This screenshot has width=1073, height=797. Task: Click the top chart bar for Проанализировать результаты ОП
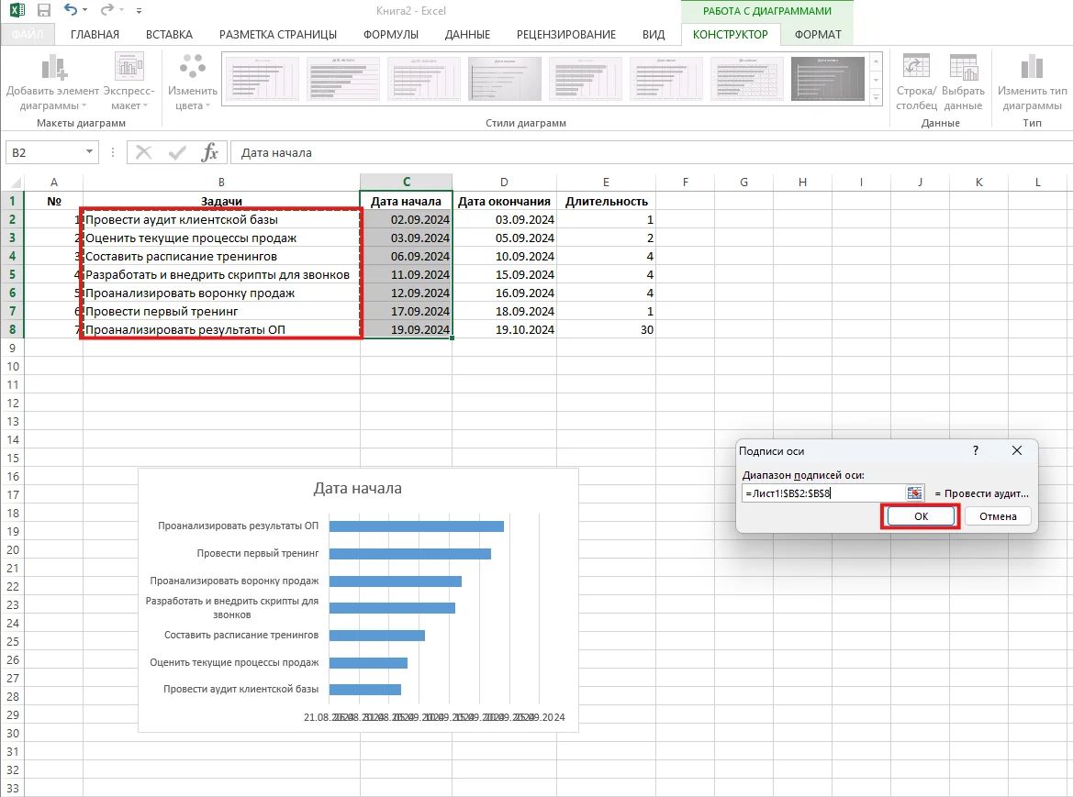click(416, 526)
